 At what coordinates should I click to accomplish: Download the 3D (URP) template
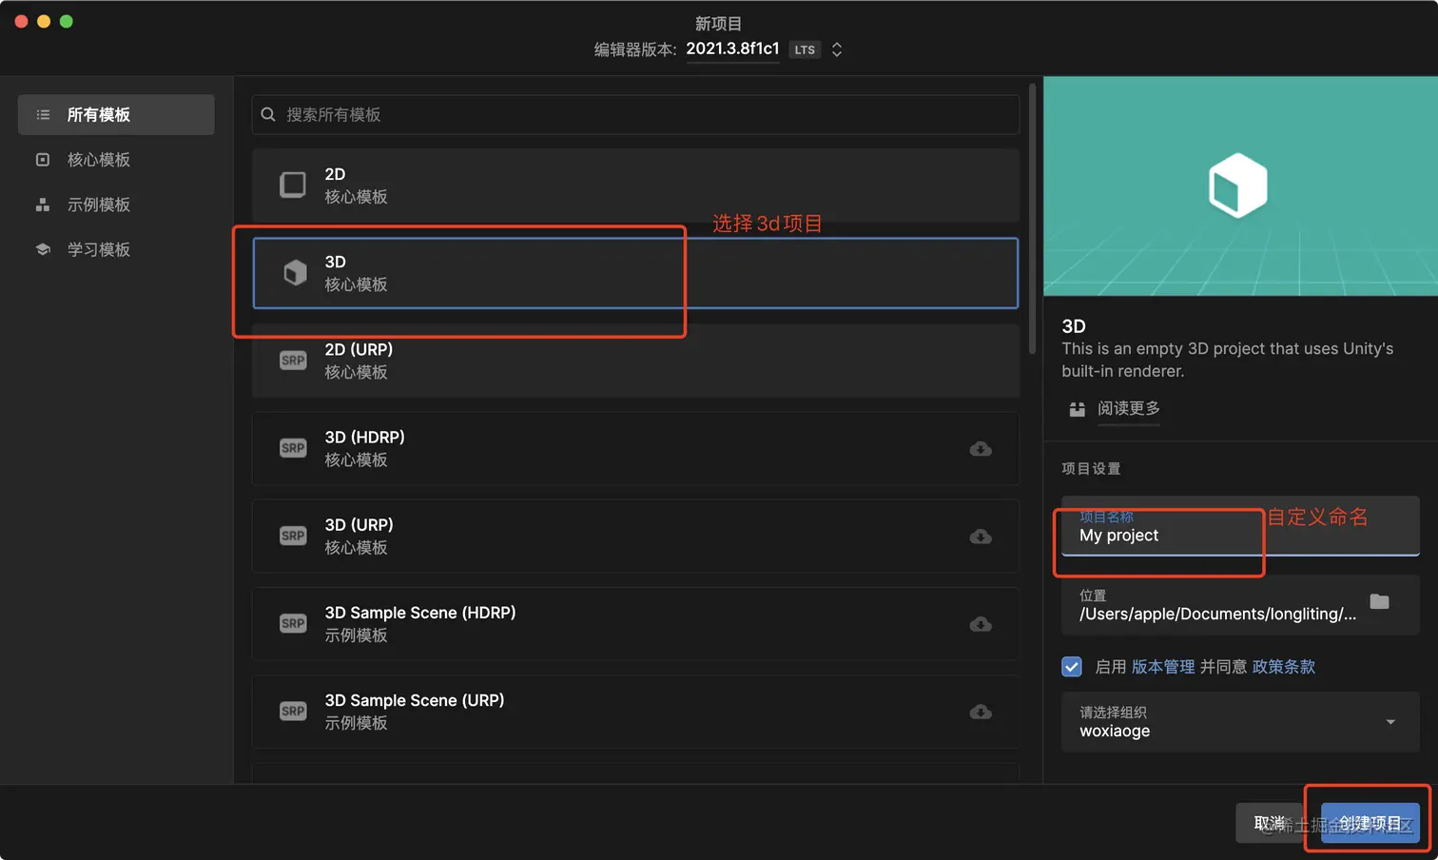click(x=981, y=537)
